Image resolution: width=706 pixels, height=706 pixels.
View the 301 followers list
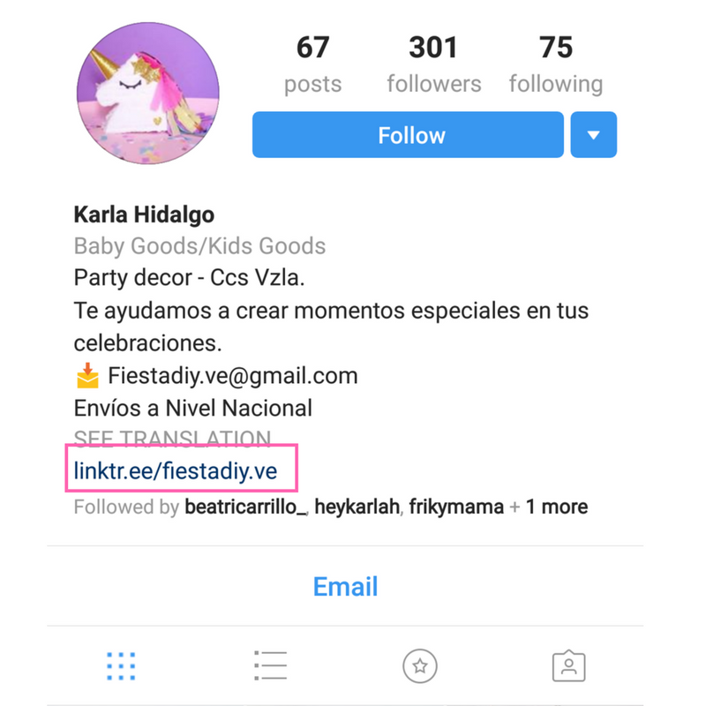[433, 65]
